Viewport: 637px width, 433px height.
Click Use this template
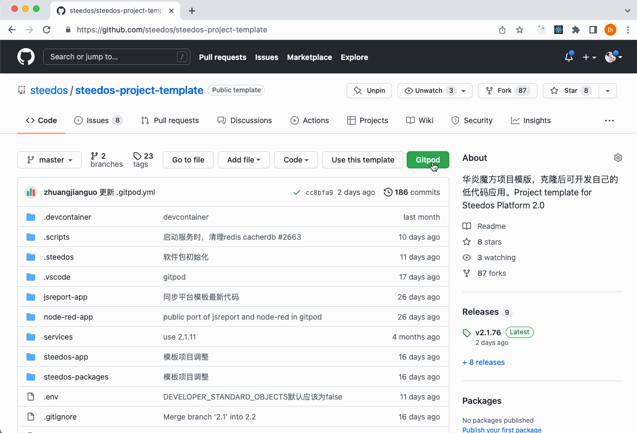(x=363, y=160)
